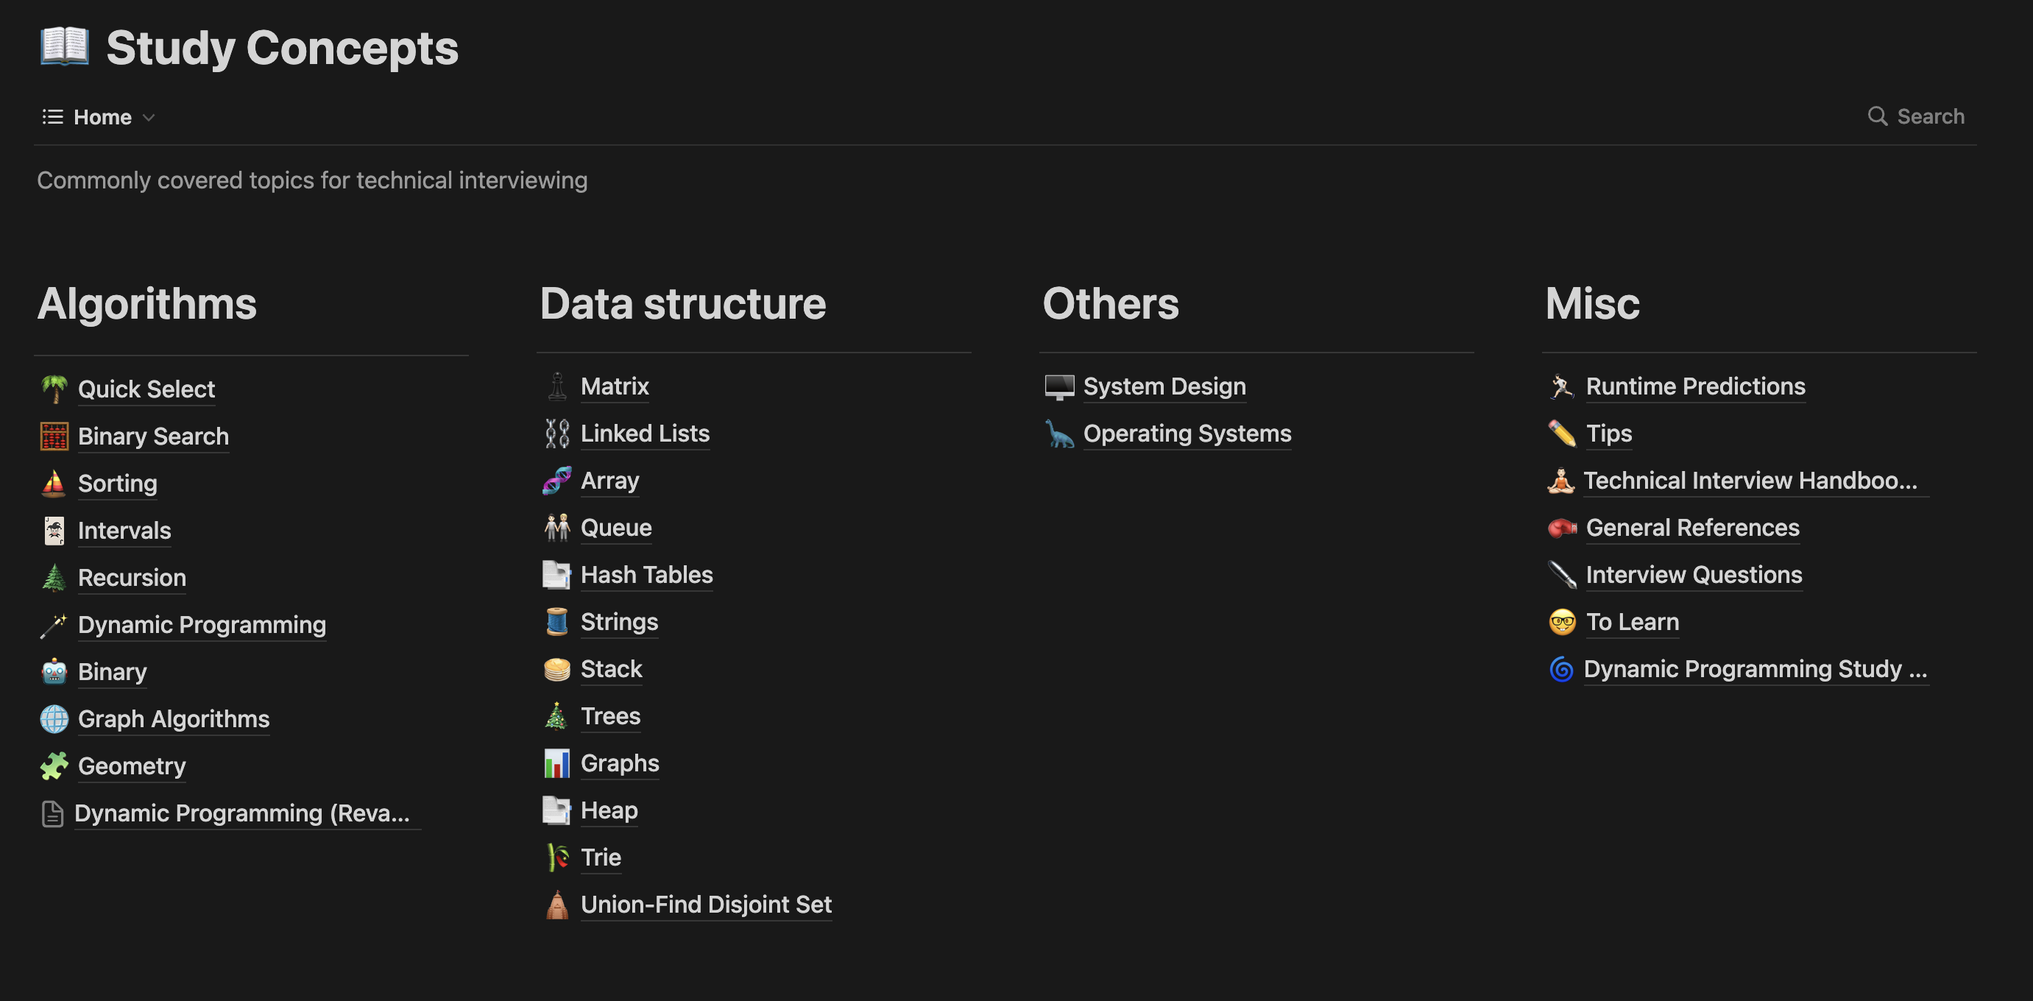Open the Union-Find Disjoint Set page
Image resolution: width=2033 pixels, height=1001 pixels.
(706, 904)
